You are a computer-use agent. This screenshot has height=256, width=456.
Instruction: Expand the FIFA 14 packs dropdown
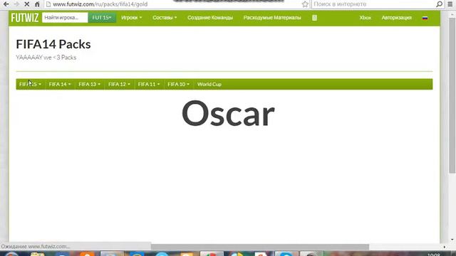[x=60, y=84]
